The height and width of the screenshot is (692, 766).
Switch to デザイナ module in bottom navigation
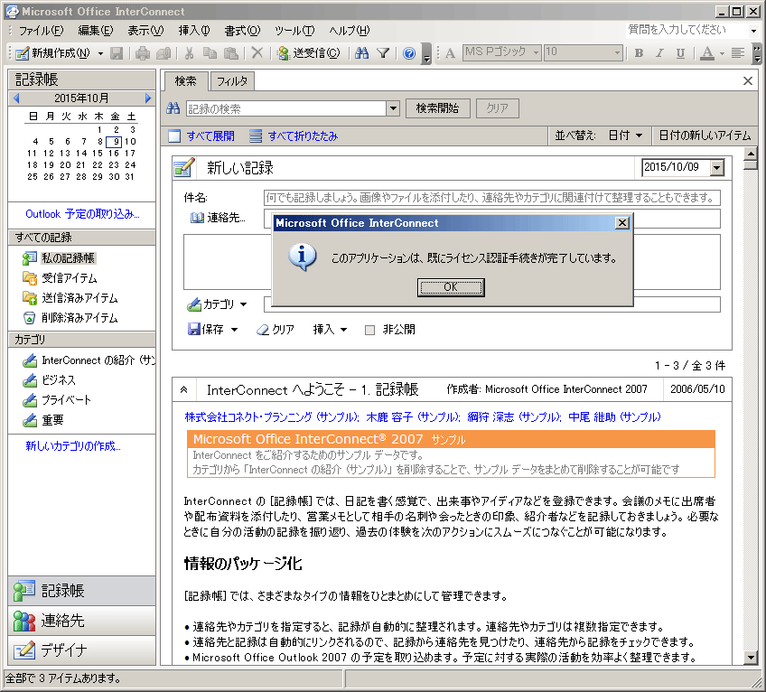pos(82,650)
